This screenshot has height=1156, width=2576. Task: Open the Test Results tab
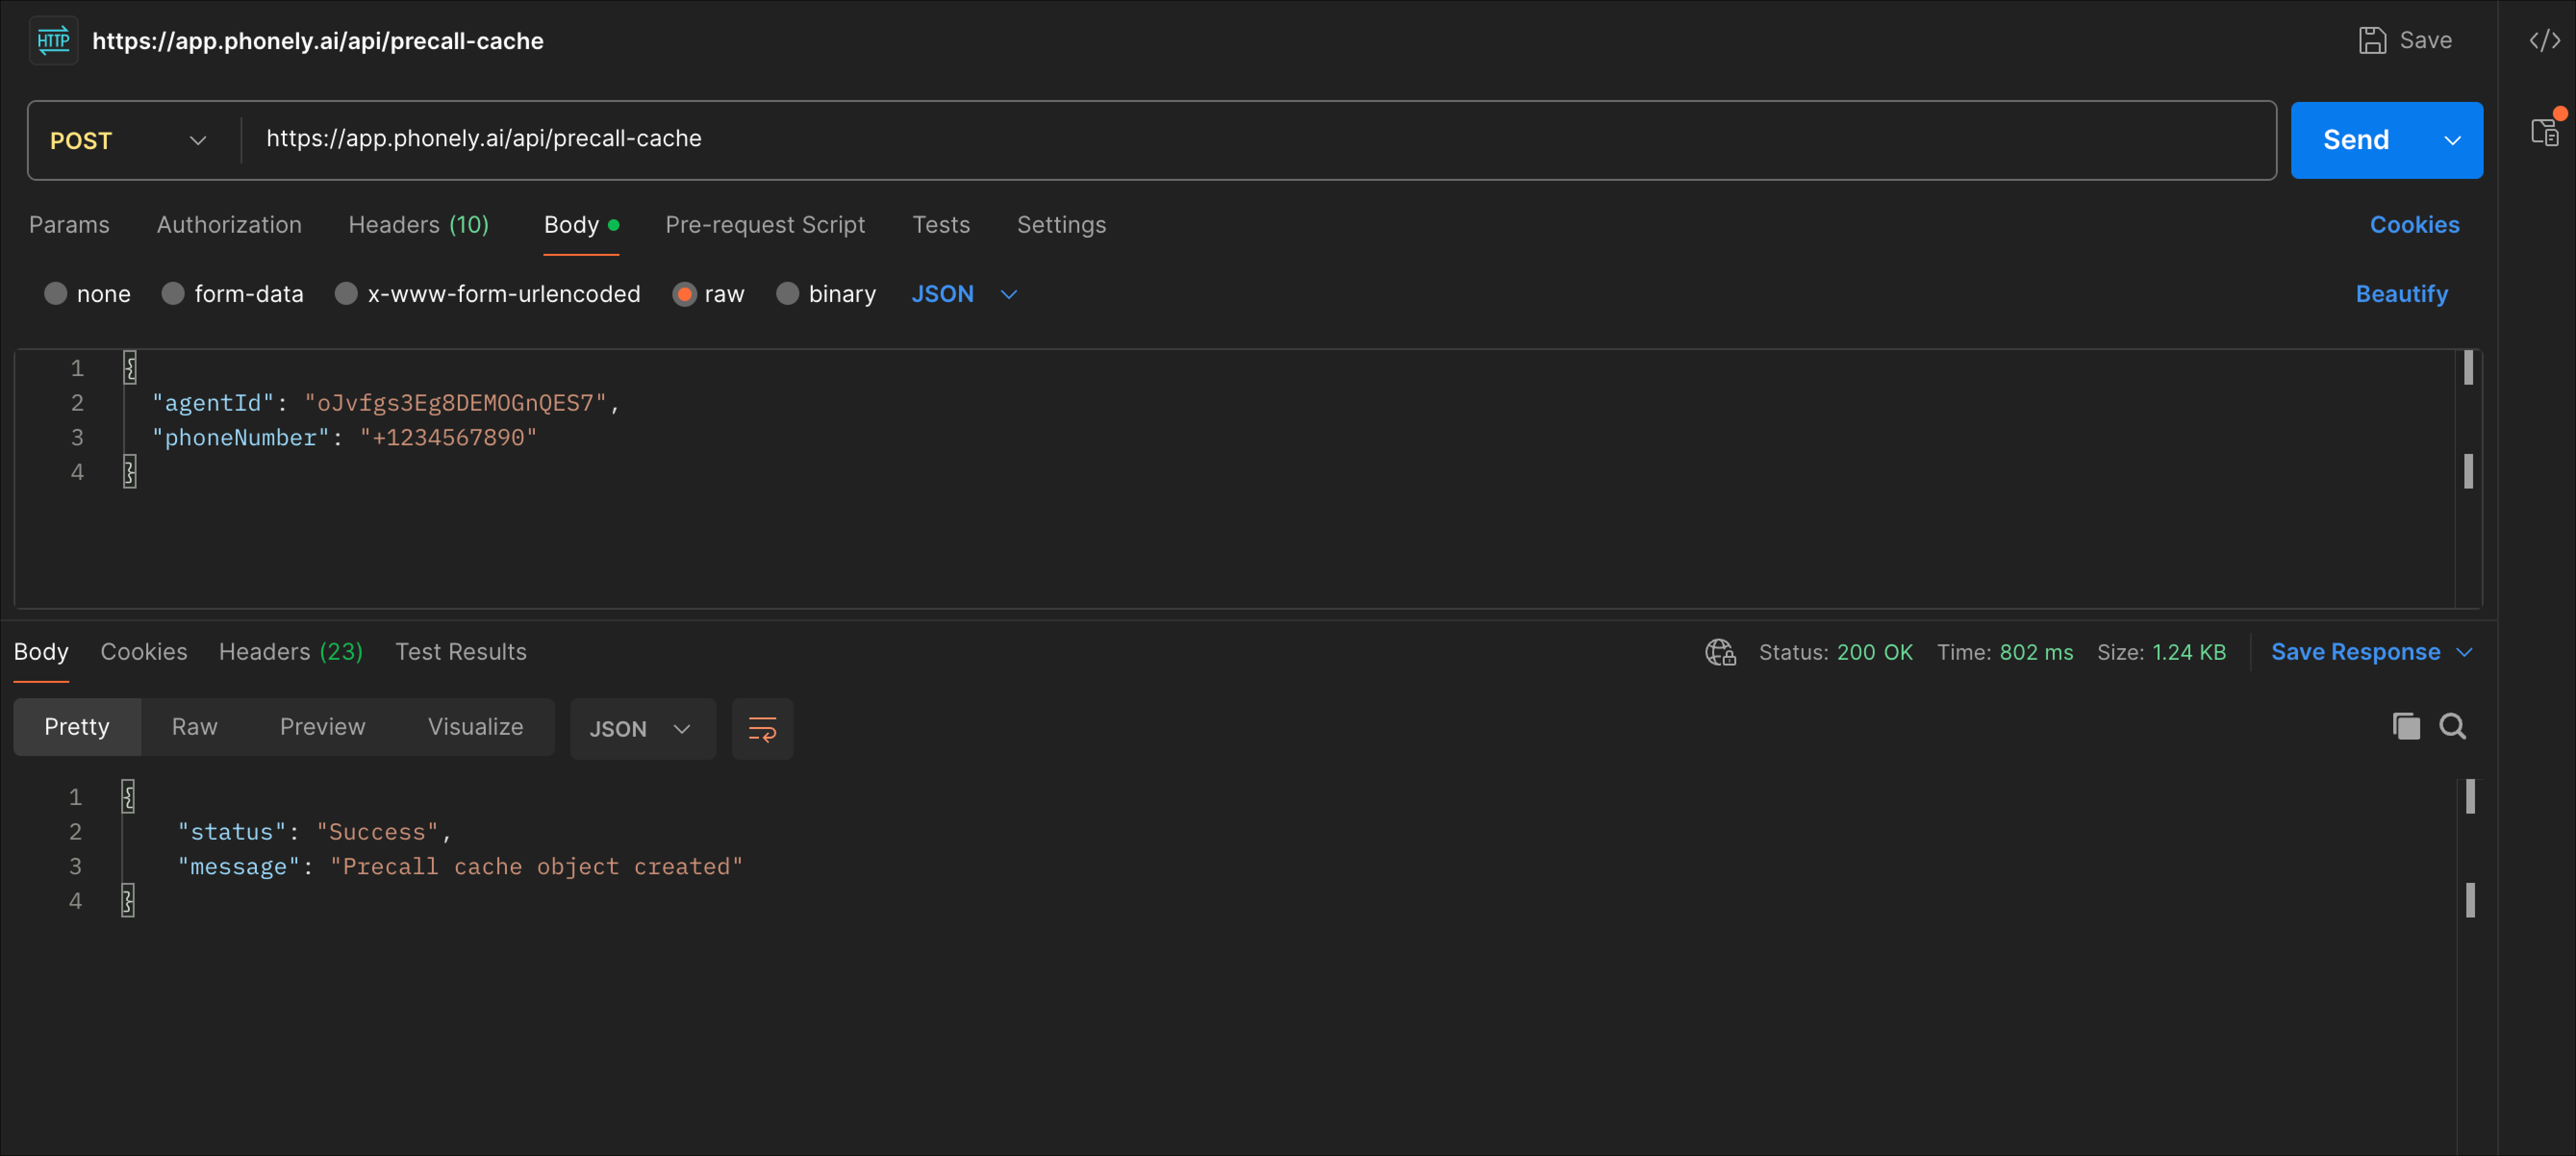(461, 651)
